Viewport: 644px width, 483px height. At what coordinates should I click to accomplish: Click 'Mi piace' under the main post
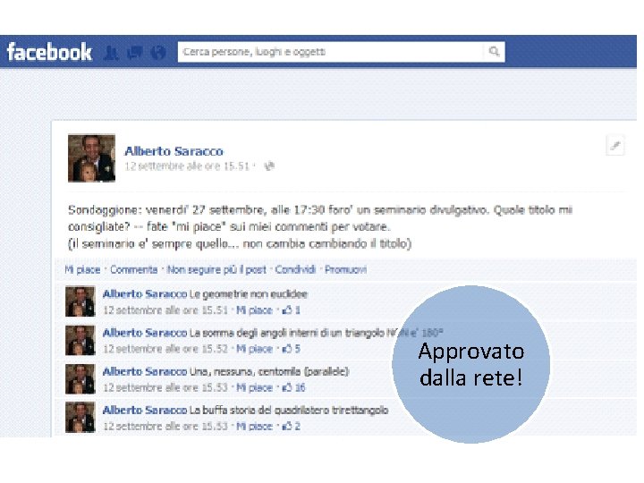coord(82,270)
